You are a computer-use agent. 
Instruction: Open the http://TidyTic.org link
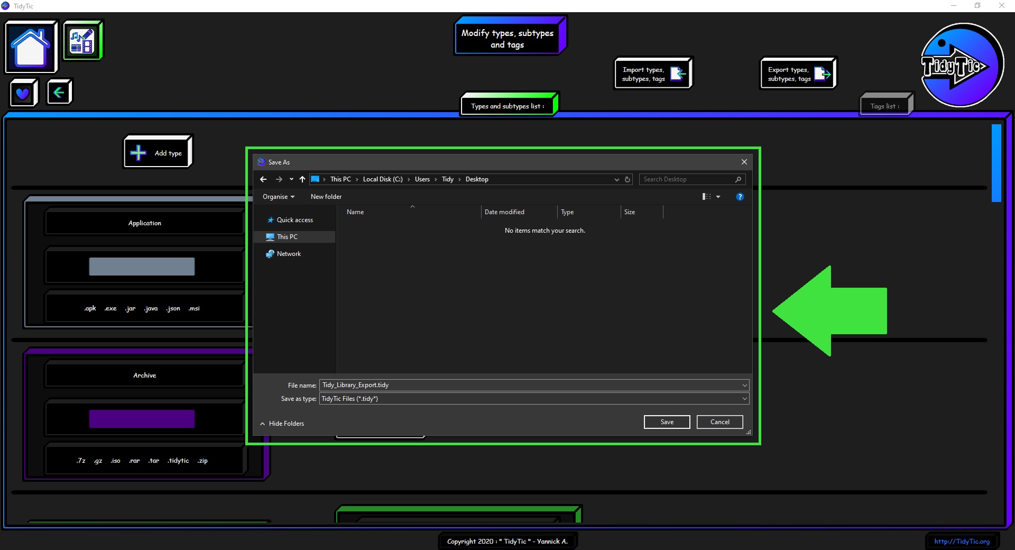coord(962,541)
